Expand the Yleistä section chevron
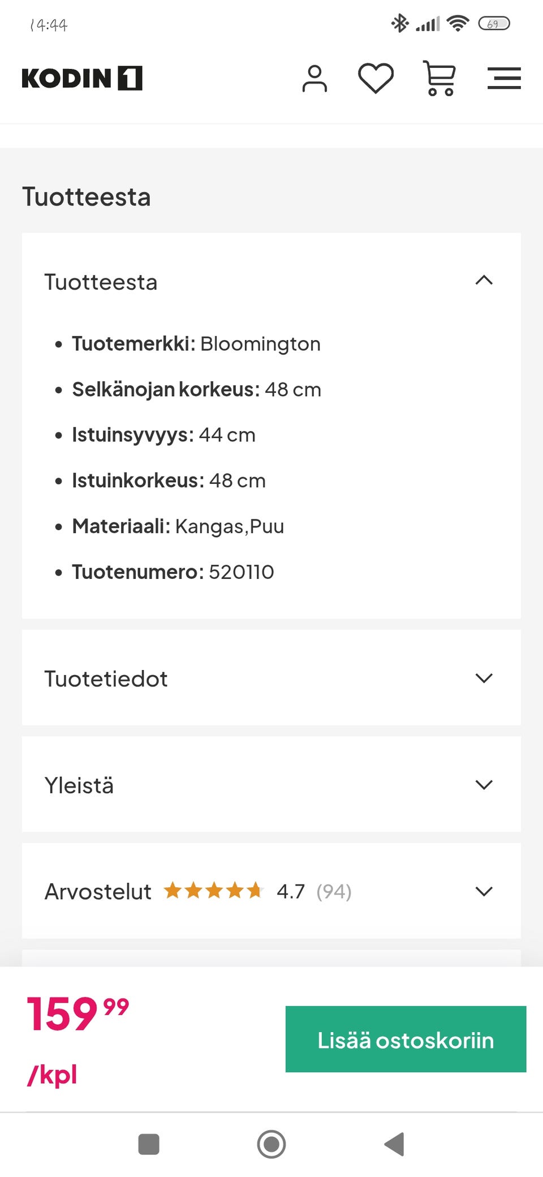543x1177 pixels. pos(484,785)
